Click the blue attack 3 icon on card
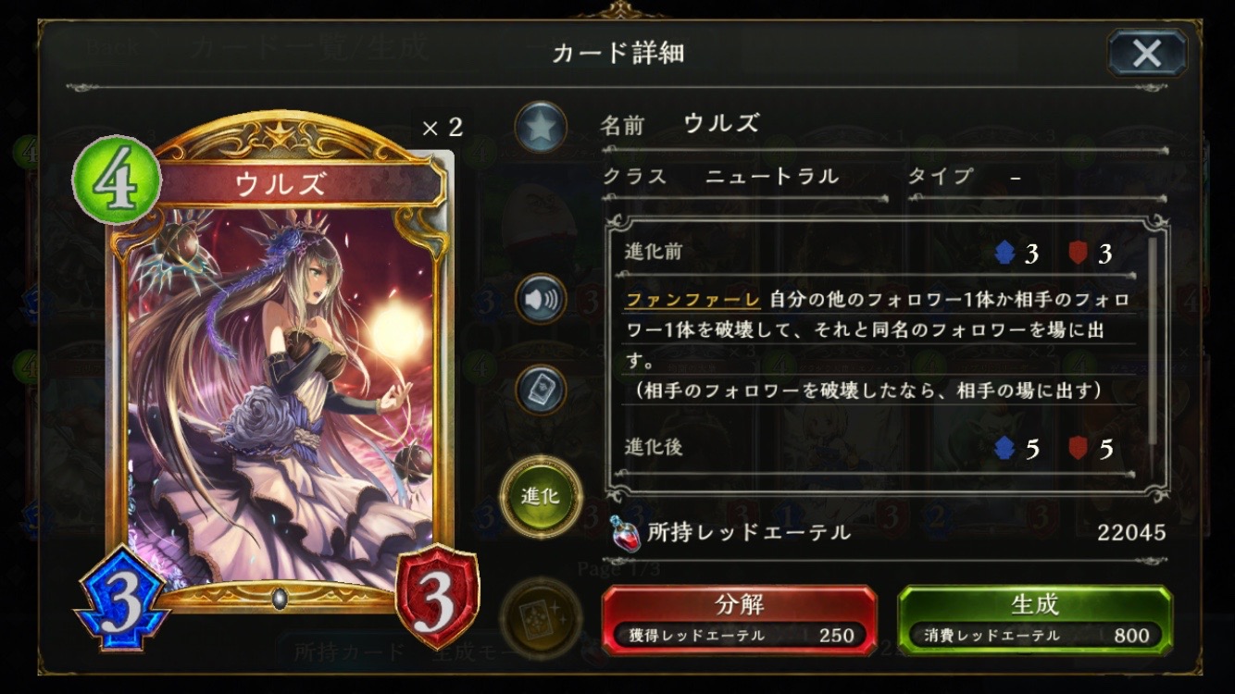This screenshot has height=694, width=1235. coord(123,599)
